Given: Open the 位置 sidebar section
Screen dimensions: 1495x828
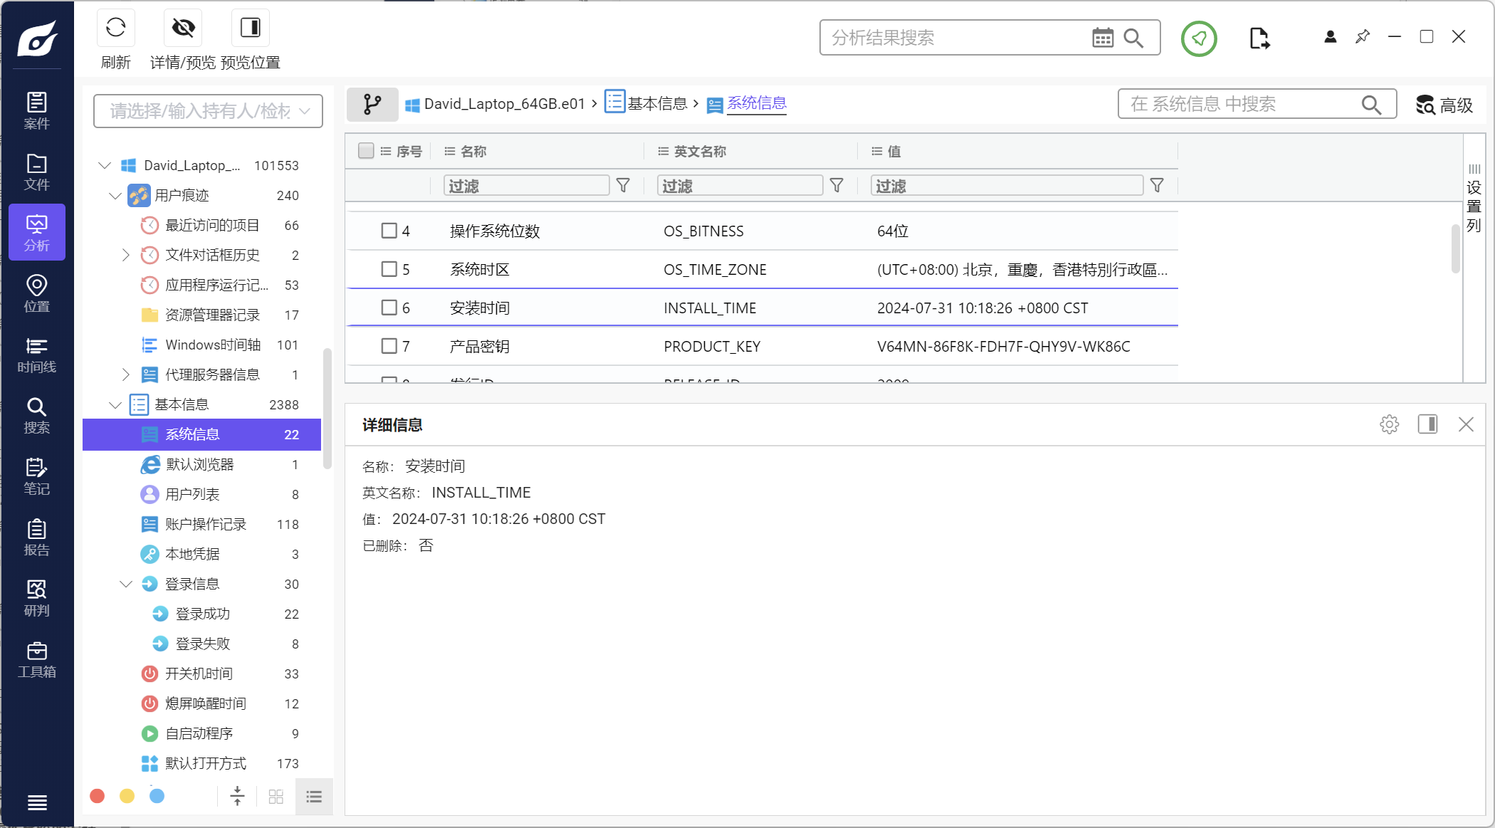Looking at the screenshot, I should (37, 293).
